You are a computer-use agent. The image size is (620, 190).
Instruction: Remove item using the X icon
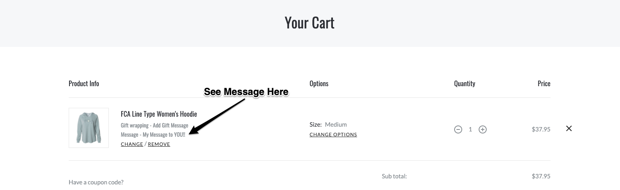569,129
